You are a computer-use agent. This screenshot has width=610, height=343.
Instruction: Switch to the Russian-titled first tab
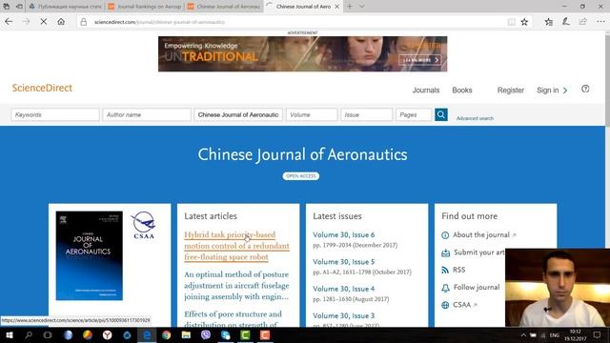tap(66, 7)
